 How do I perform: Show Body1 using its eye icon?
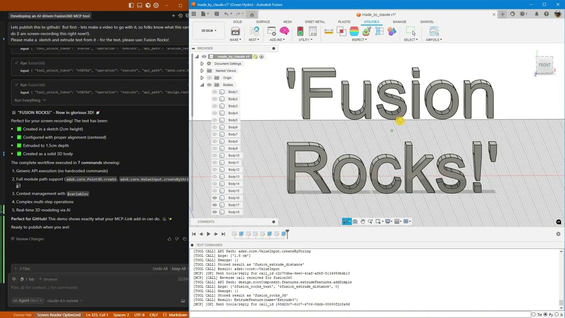[x=215, y=92]
